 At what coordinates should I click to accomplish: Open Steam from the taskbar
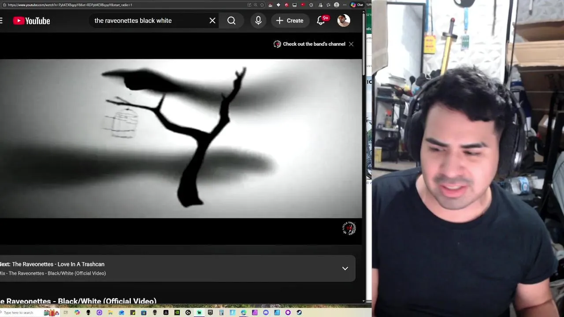point(299,313)
